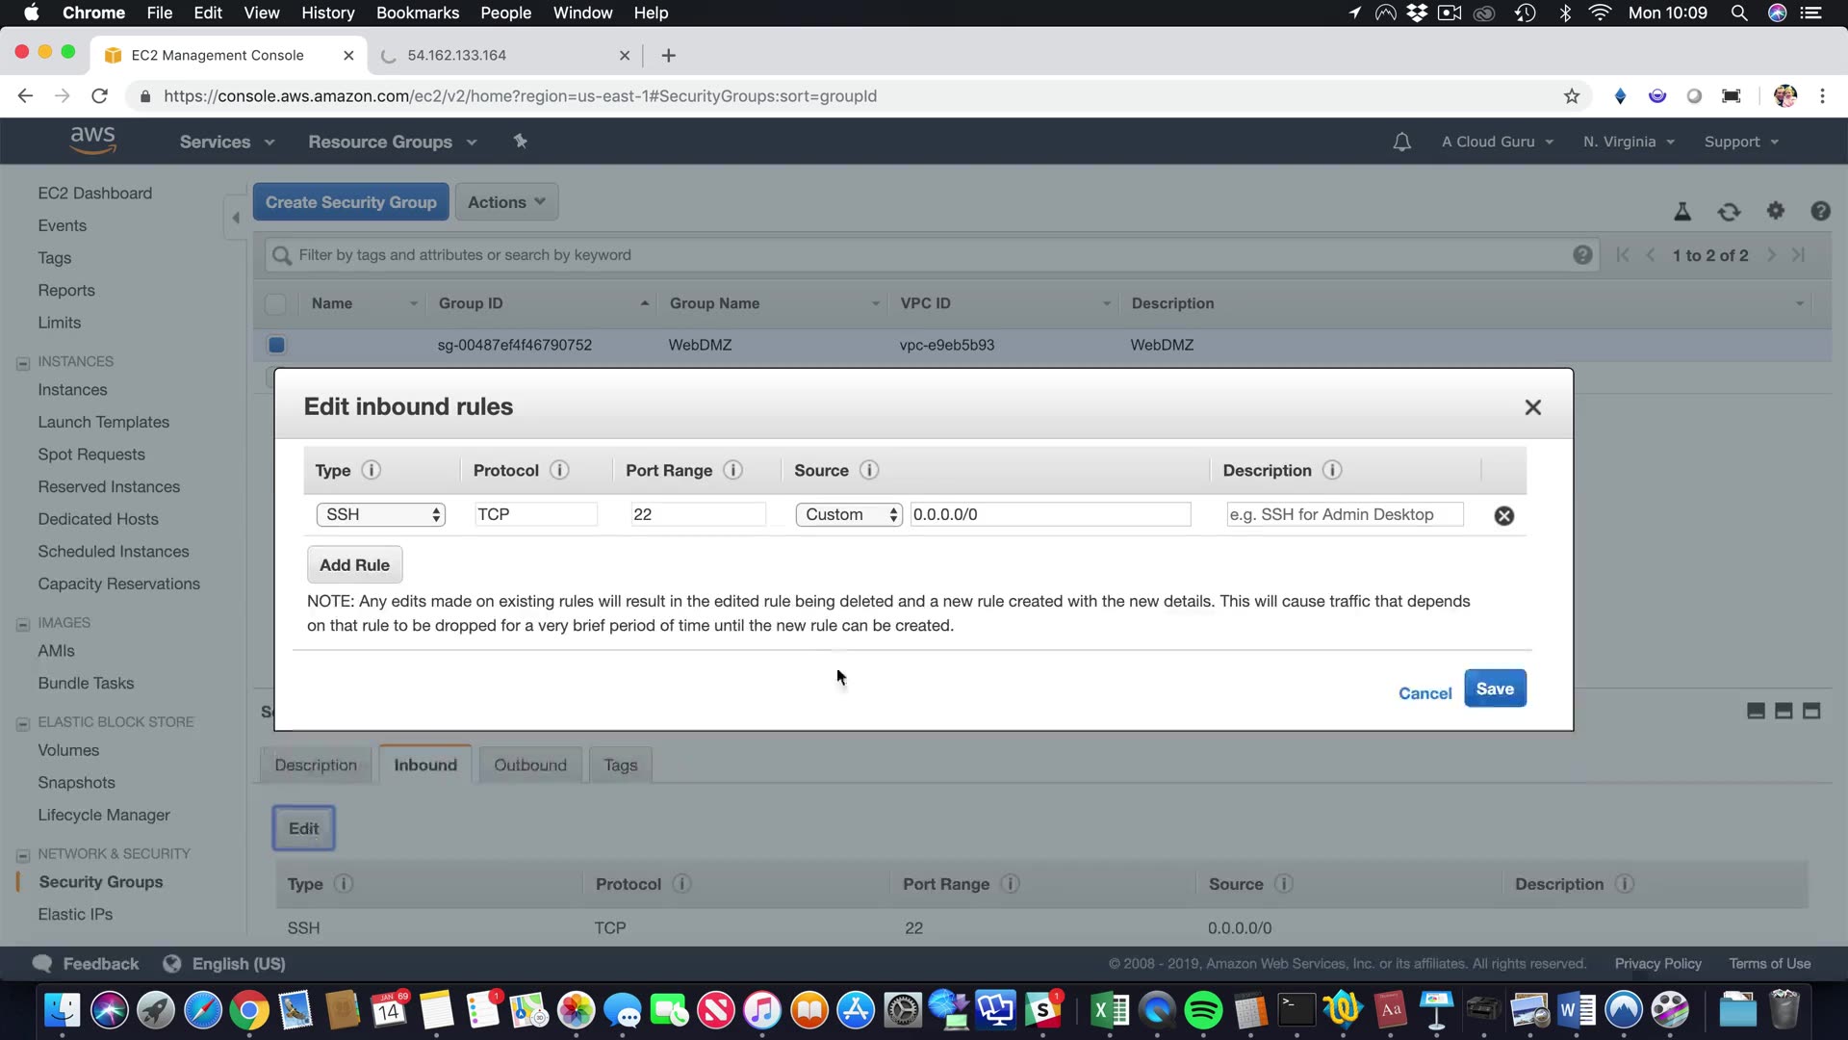Click the pin shortcut icon in AWS navbar
Screen dimensions: 1848x1040
pos(520,142)
